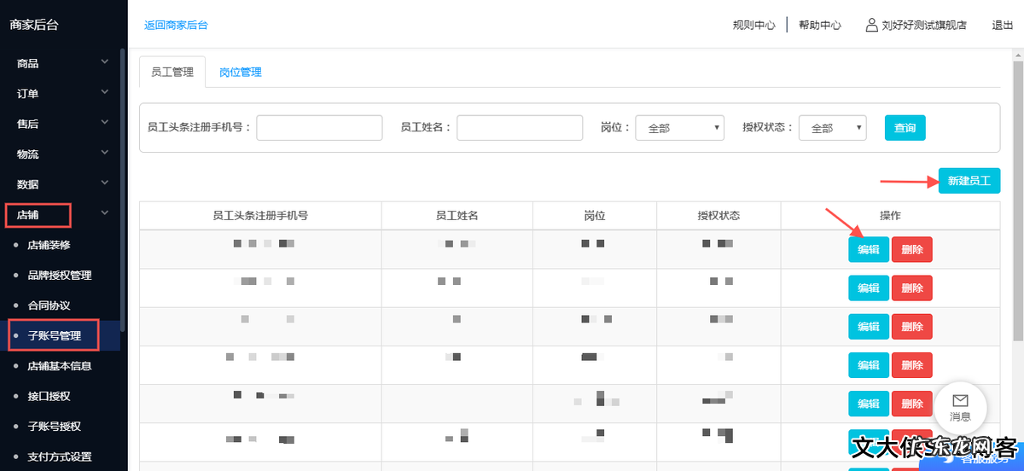Click the 查询 search button
Image resolution: width=1024 pixels, height=471 pixels.
pos(905,128)
